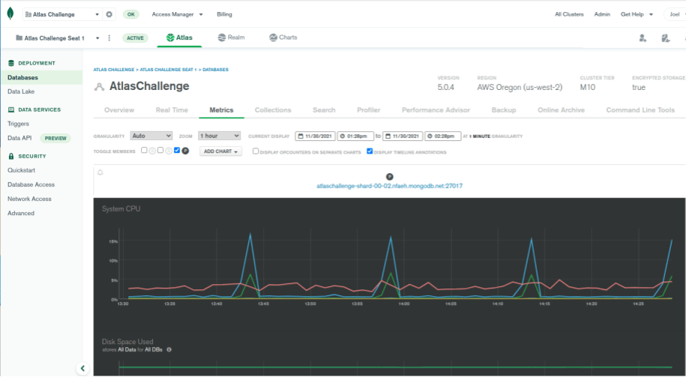Image resolution: width=686 pixels, height=377 pixels.
Task: Open the Overview tab
Action: pos(119,110)
